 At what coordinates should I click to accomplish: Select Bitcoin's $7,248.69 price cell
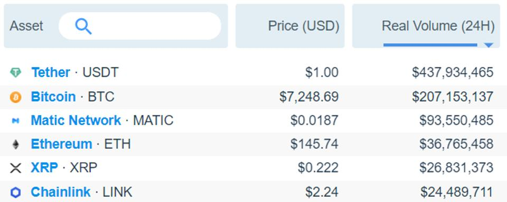309,97
